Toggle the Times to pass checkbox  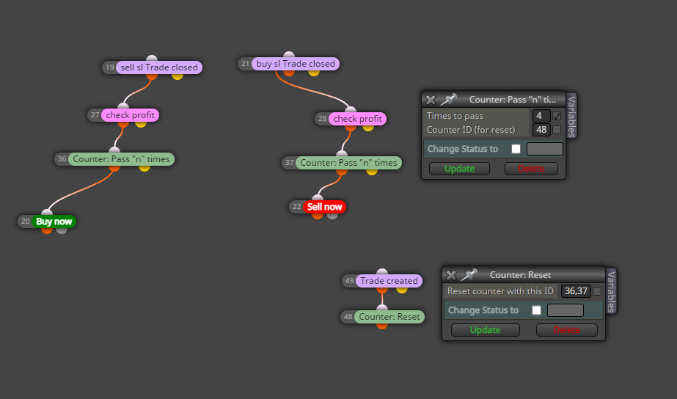[557, 116]
